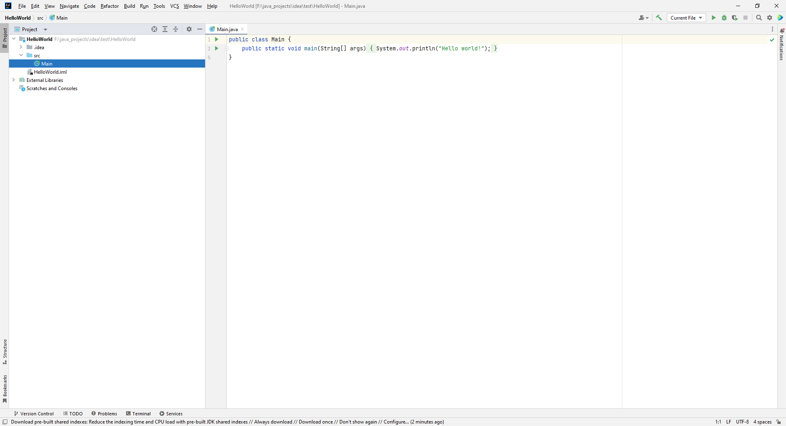Viewport: 786px width, 426px height.
Task: Toggle read-only lock icon in status bar
Action: [x=779, y=422]
